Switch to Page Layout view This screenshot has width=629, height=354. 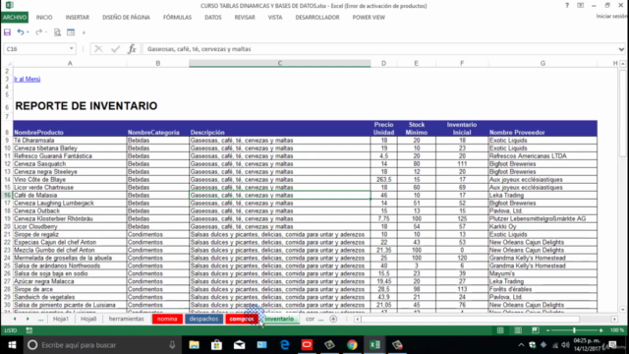click(518, 330)
